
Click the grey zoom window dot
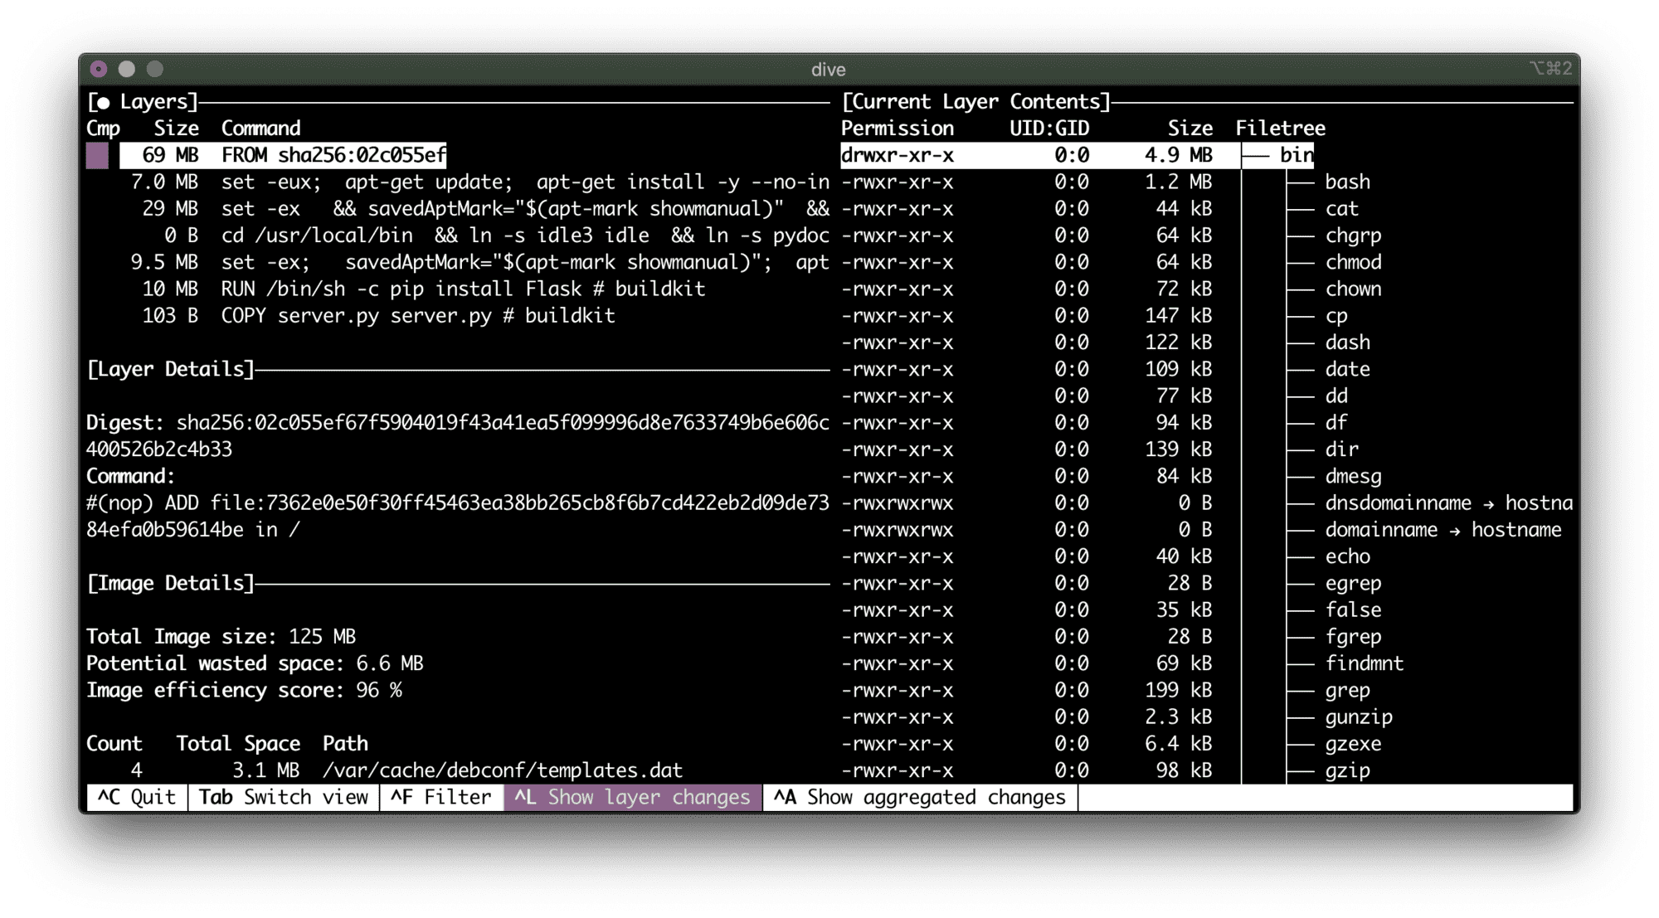tap(155, 69)
